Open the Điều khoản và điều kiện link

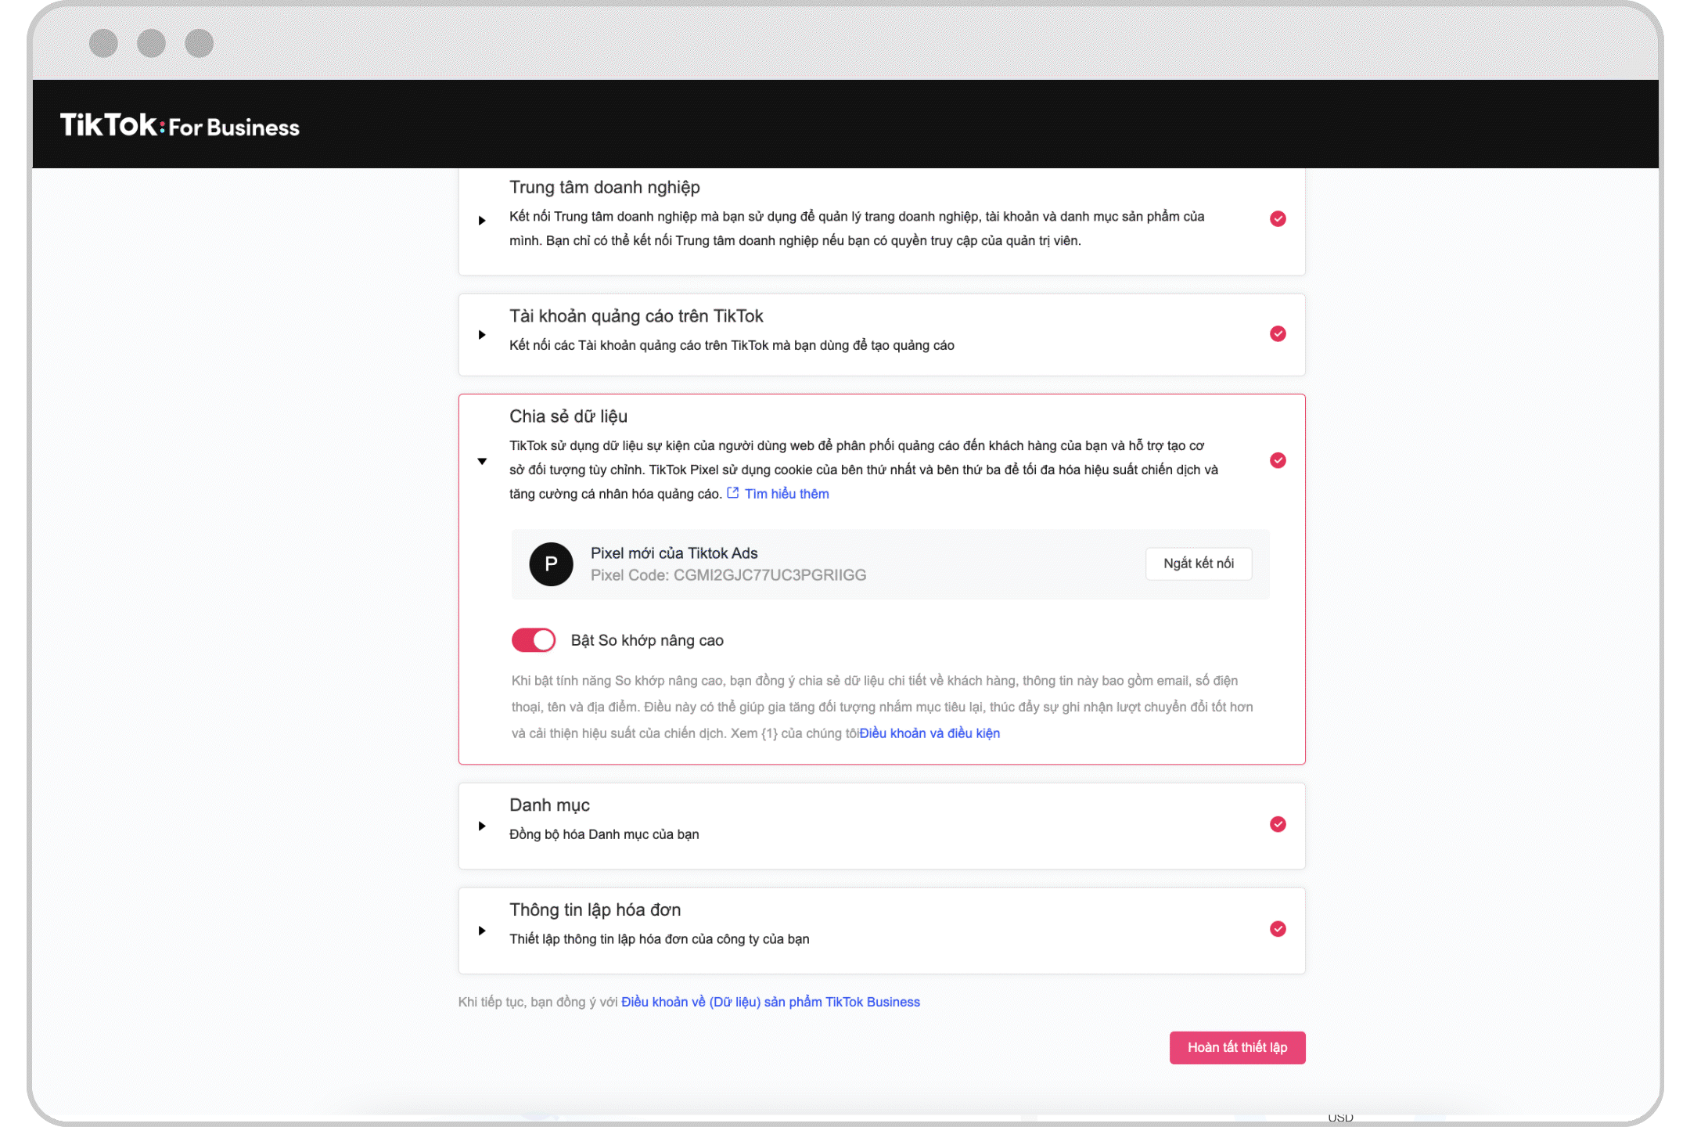coord(929,733)
